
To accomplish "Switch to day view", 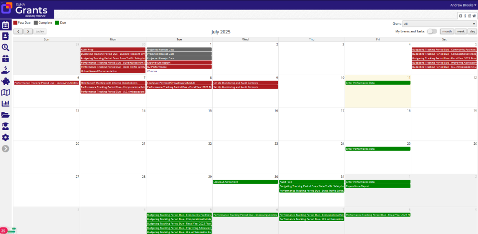I will 472,31.
